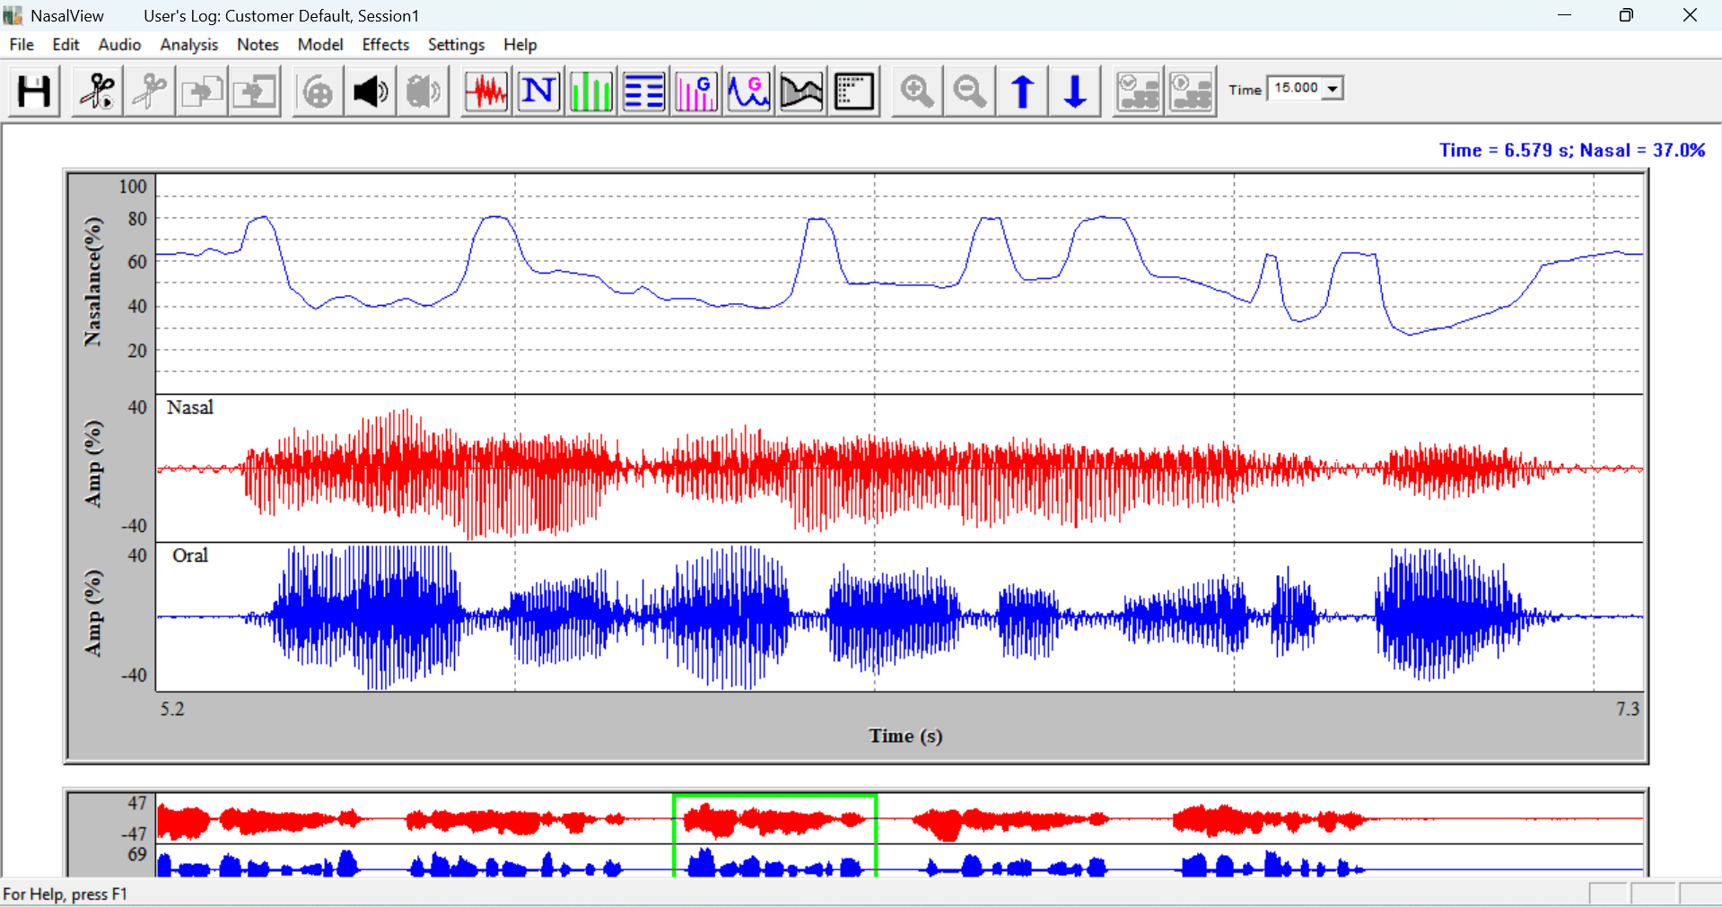Click the zoom in magnifier icon

pos(916,91)
